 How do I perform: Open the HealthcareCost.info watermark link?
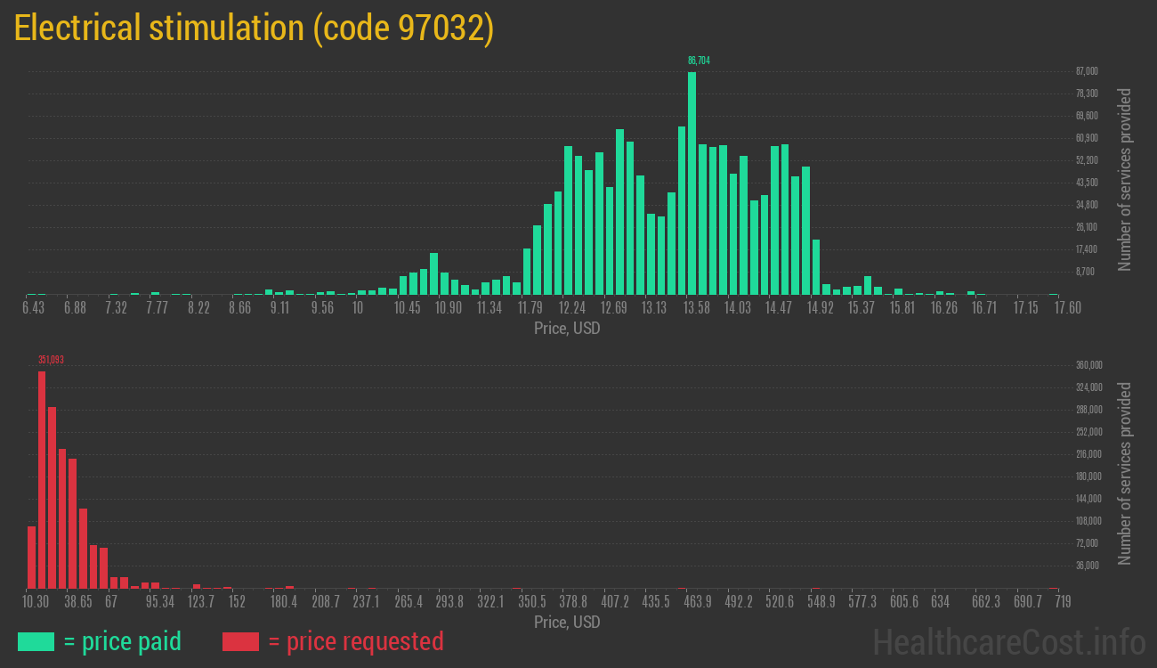[x=1008, y=641]
